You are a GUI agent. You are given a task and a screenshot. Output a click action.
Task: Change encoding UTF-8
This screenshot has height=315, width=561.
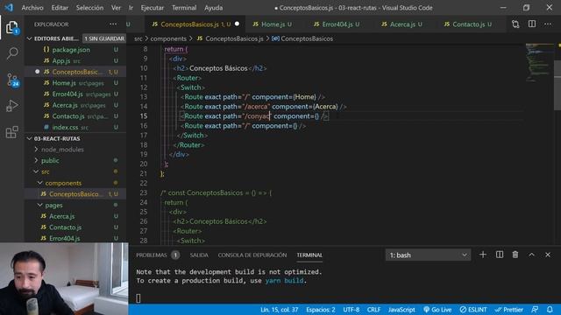(x=351, y=310)
